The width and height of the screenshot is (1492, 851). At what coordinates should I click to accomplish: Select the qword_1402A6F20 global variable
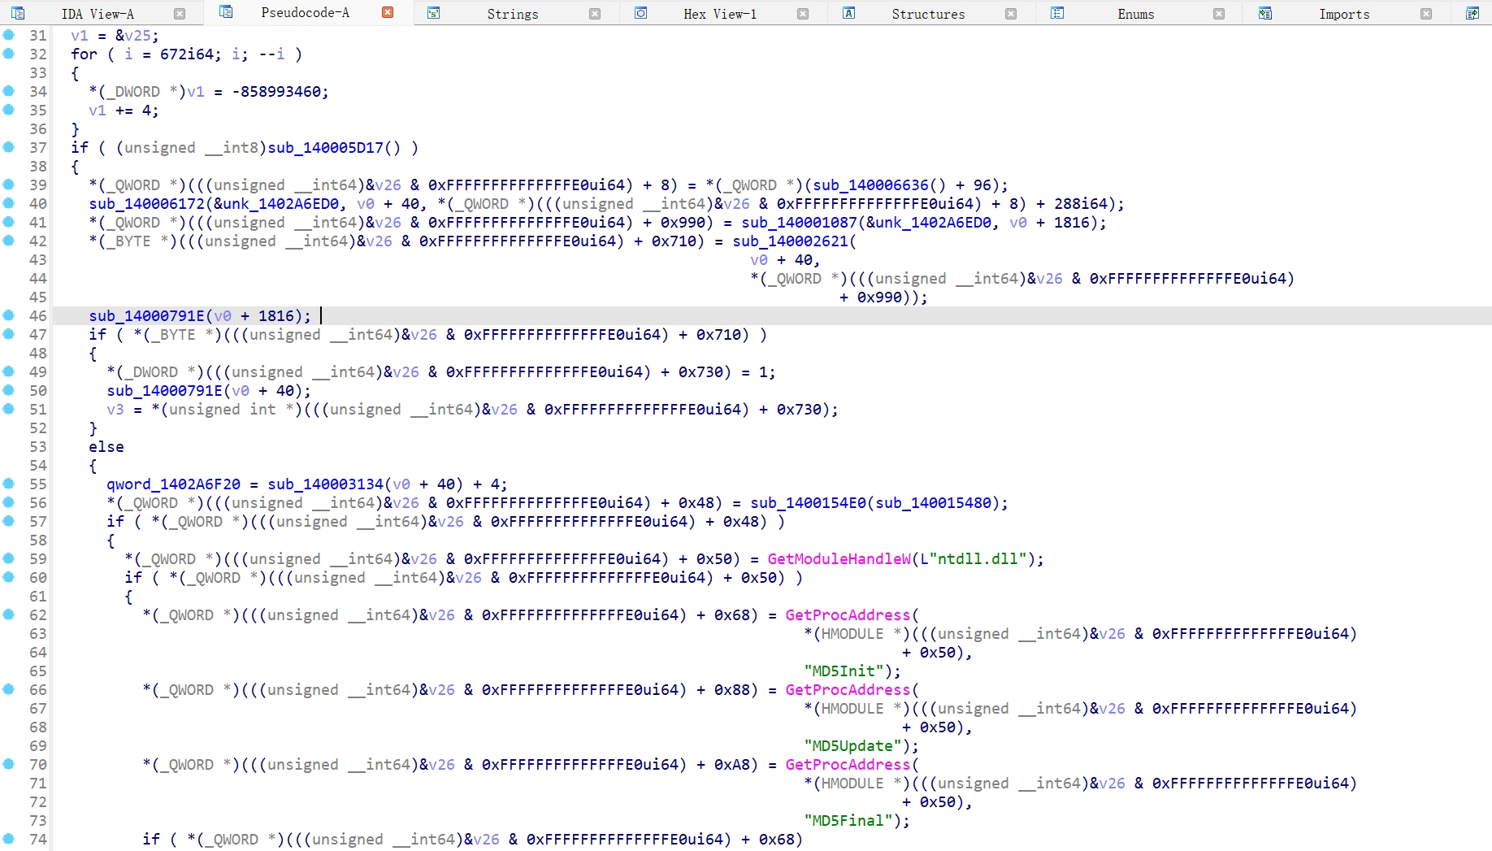[172, 484]
